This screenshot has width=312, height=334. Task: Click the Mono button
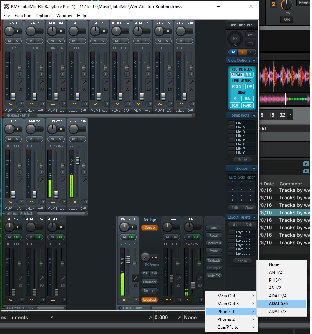(214, 251)
